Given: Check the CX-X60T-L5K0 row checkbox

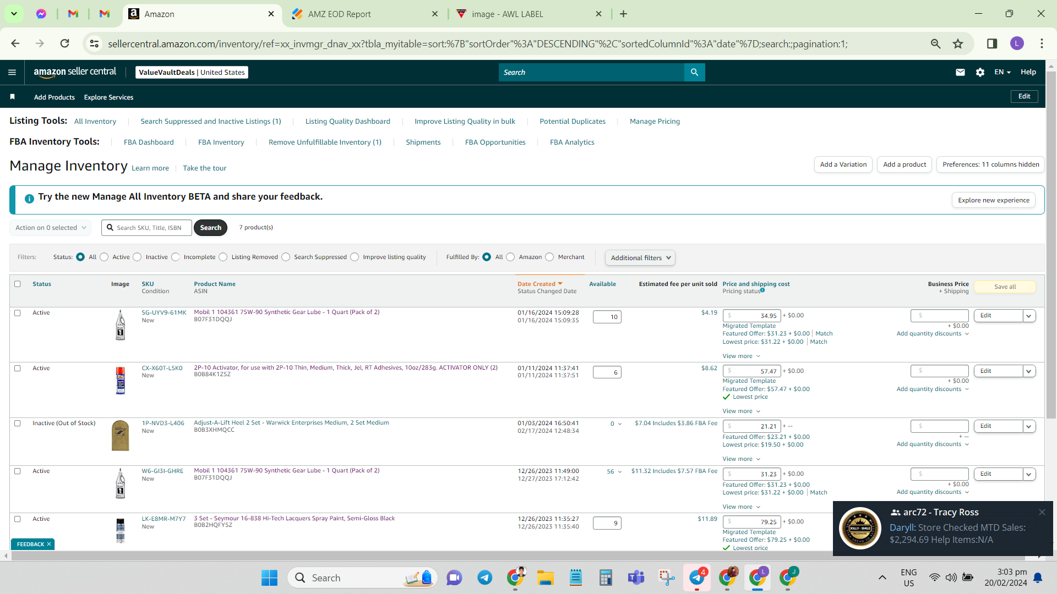Looking at the screenshot, I should pyautogui.click(x=17, y=369).
